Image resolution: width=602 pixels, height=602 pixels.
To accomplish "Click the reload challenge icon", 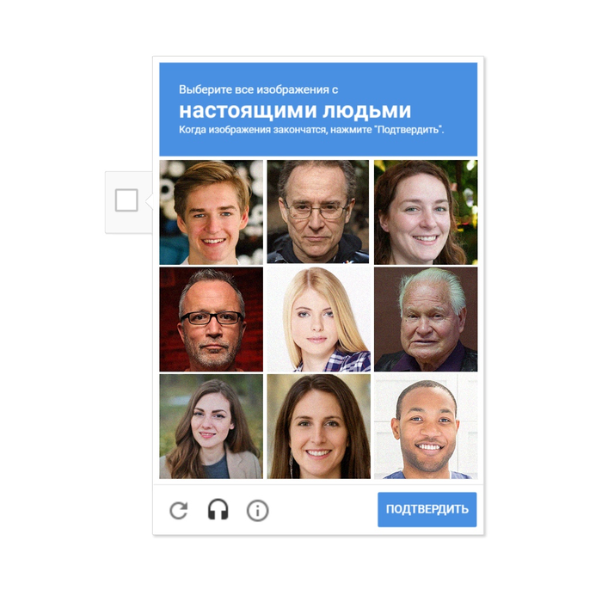I will [179, 510].
